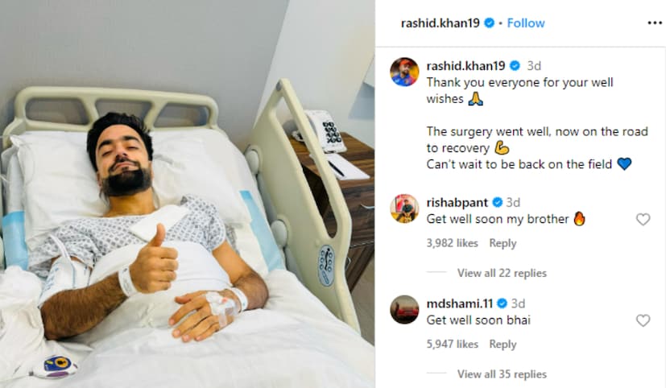This screenshot has width=666, height=388.
Task: Open the rishabpant username link
Action: [x=457, y=203]
